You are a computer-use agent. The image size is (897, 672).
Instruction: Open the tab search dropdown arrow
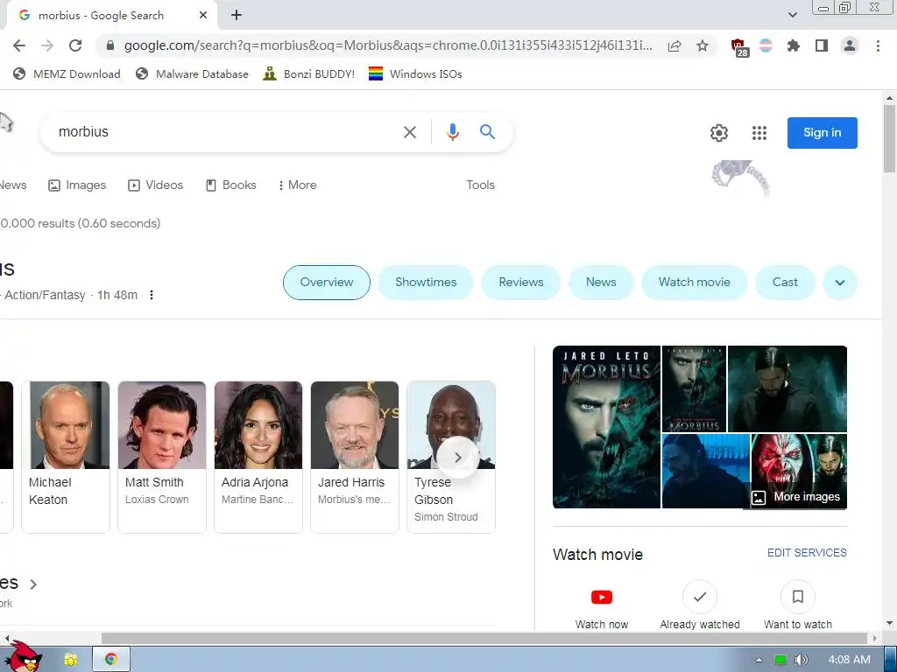point(792,15)
